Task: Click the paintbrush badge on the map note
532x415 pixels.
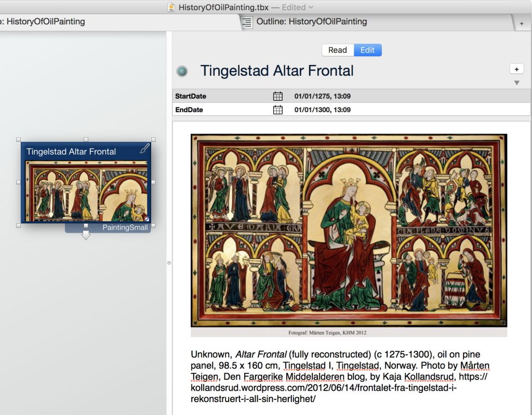Action: coord(145,149)
